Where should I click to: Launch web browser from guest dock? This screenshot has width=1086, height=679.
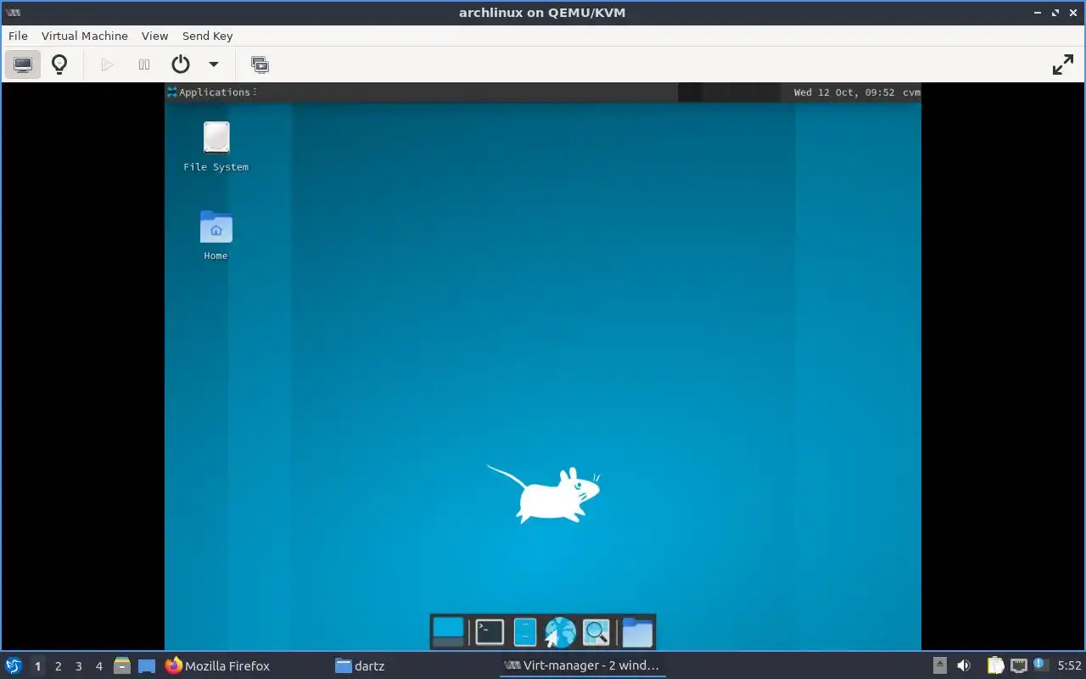pyautogui.click(x=560, y=631)
